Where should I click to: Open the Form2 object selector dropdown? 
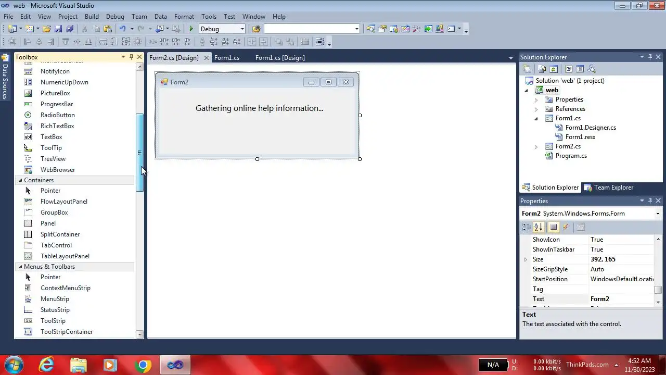[658, 214]
